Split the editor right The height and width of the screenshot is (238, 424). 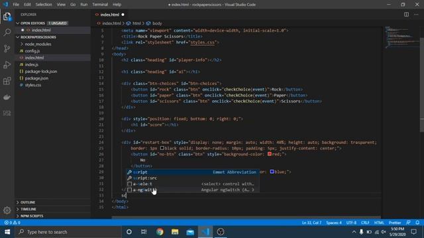(406, 15)
